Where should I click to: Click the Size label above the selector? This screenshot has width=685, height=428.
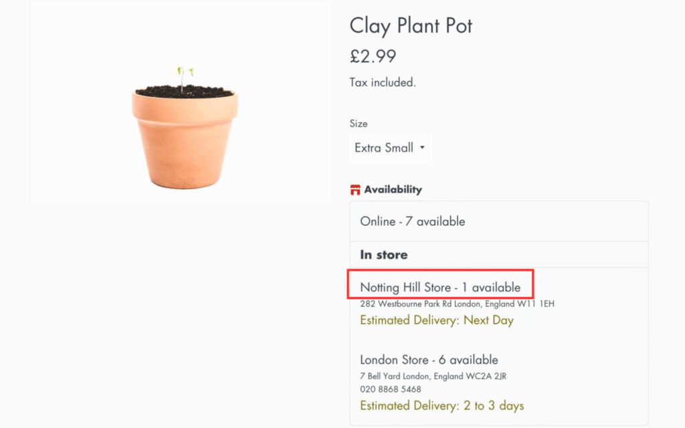359,124
